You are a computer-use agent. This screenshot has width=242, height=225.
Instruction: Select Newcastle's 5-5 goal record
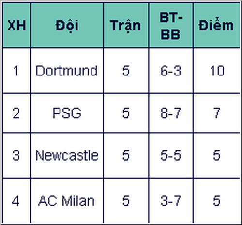171,155
